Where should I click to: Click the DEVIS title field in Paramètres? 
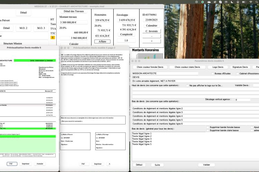(195, 77)
